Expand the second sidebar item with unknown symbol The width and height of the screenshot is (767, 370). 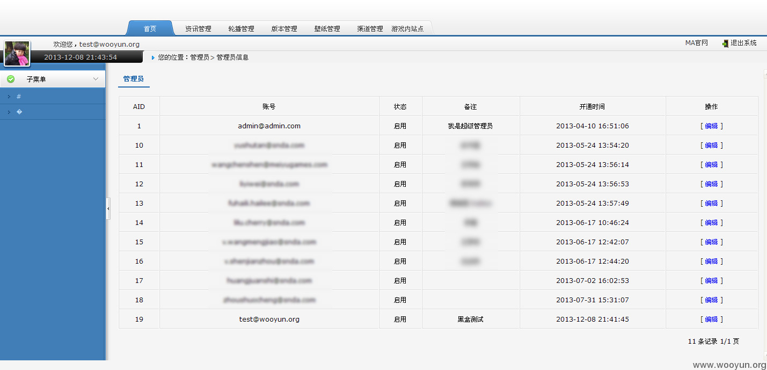click(x=53, y=112)
